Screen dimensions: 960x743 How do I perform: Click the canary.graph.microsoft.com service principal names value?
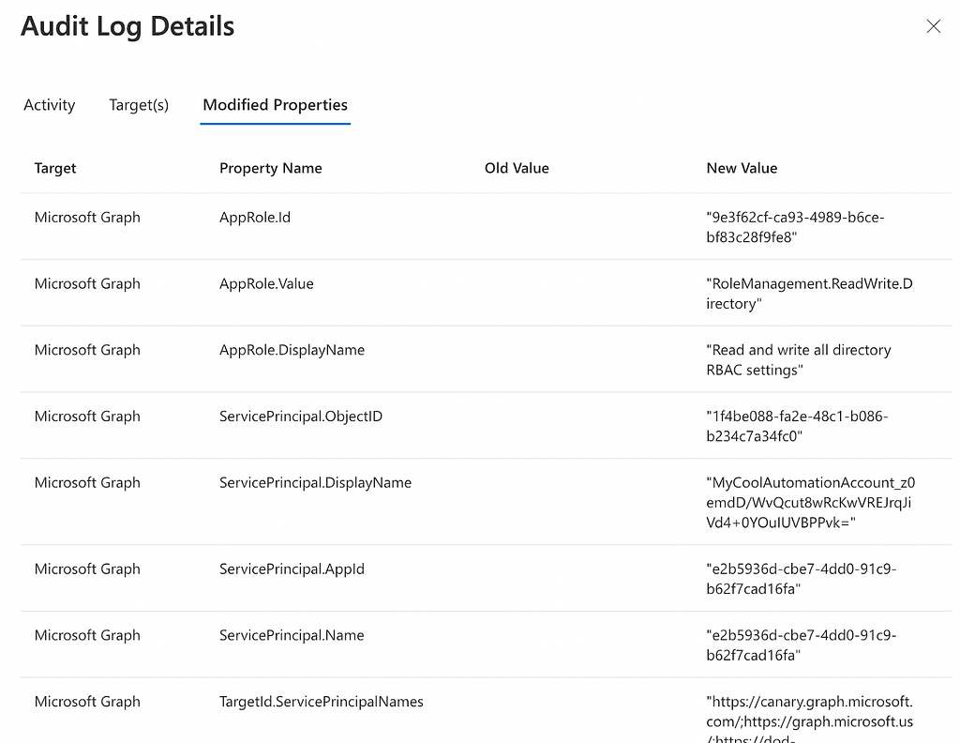809,719
